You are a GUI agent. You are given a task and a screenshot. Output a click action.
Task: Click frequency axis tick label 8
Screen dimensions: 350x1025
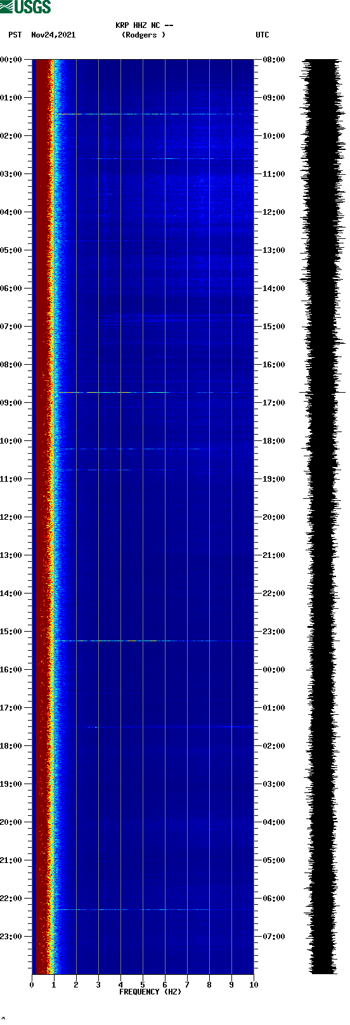point(209,985)
